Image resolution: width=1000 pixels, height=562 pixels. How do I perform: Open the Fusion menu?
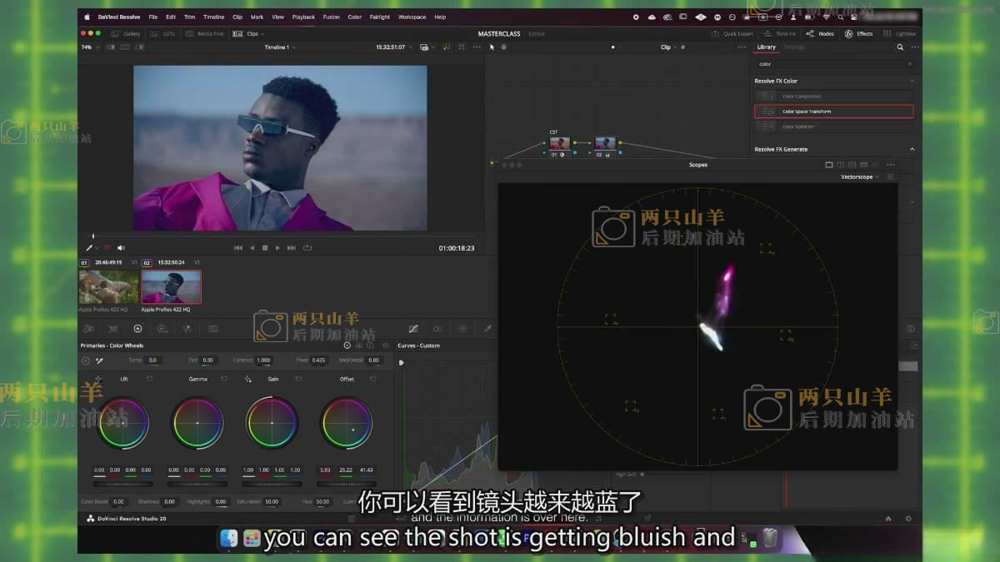331,17
